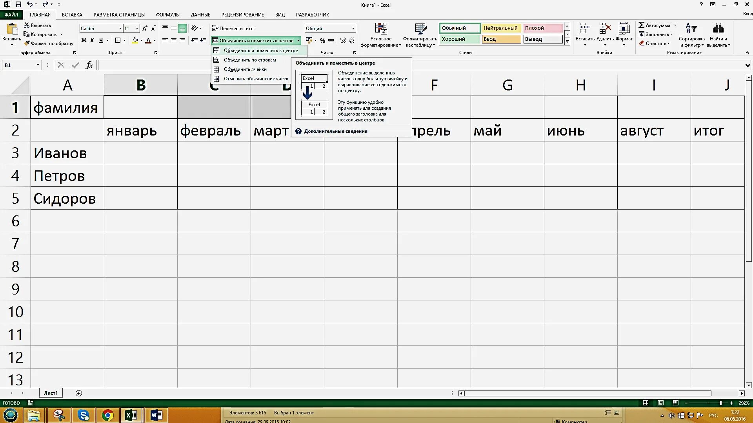This screenshot has height=423, width=753.
Task: Toggle bold formatting (Ж)
Action: pyautogui.click(x=84, y=40)
